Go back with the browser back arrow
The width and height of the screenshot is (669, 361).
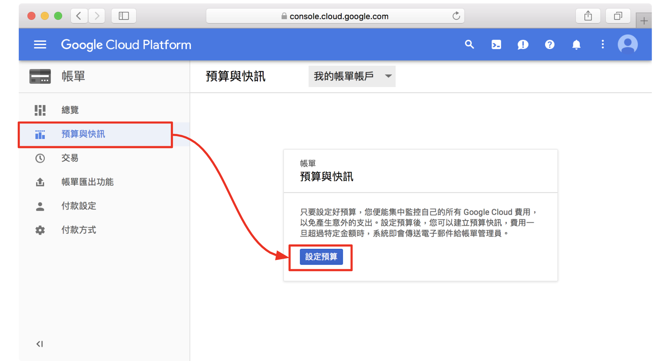tap(79, 16)
